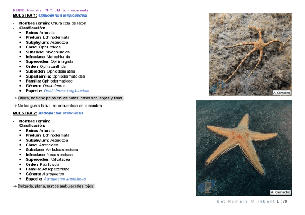Click the highlighted Delgada, plana line
Viewport: 305px width, 215px height.
[56, 186]
